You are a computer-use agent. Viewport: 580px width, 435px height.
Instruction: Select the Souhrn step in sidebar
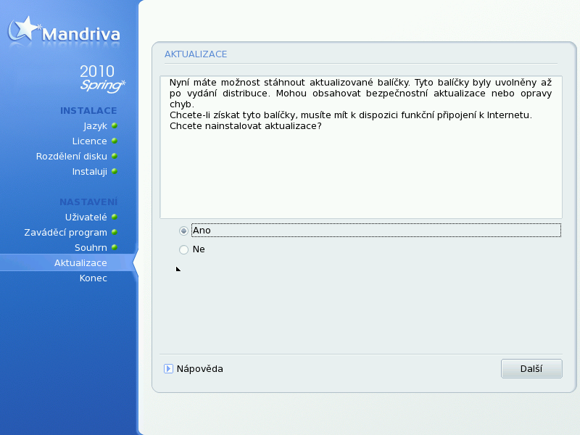point(91,247)
